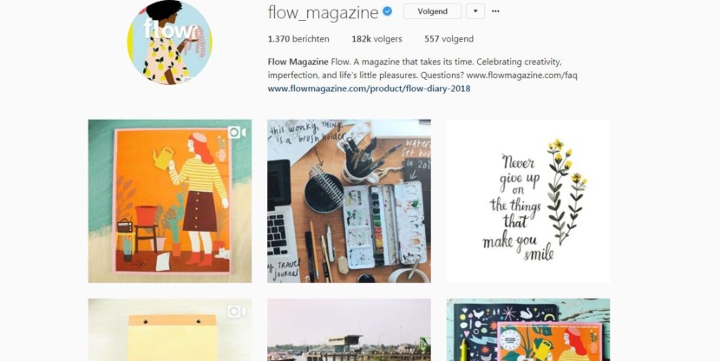Toggle the Volgend following button
This screenshot has width=720, height=361.
[433, 11]
